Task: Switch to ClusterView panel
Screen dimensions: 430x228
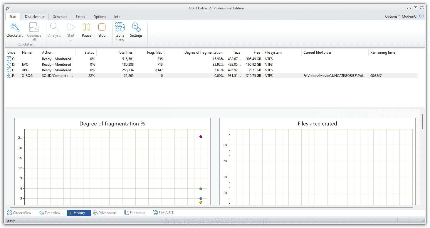Action: [x=19, y=213]
